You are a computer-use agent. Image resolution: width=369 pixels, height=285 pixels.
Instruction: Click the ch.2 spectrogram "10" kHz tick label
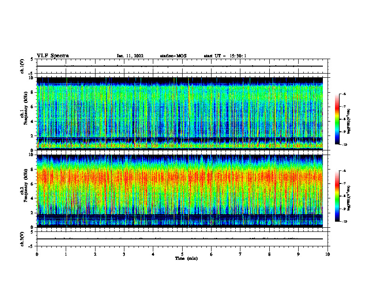tap(31, 155)
